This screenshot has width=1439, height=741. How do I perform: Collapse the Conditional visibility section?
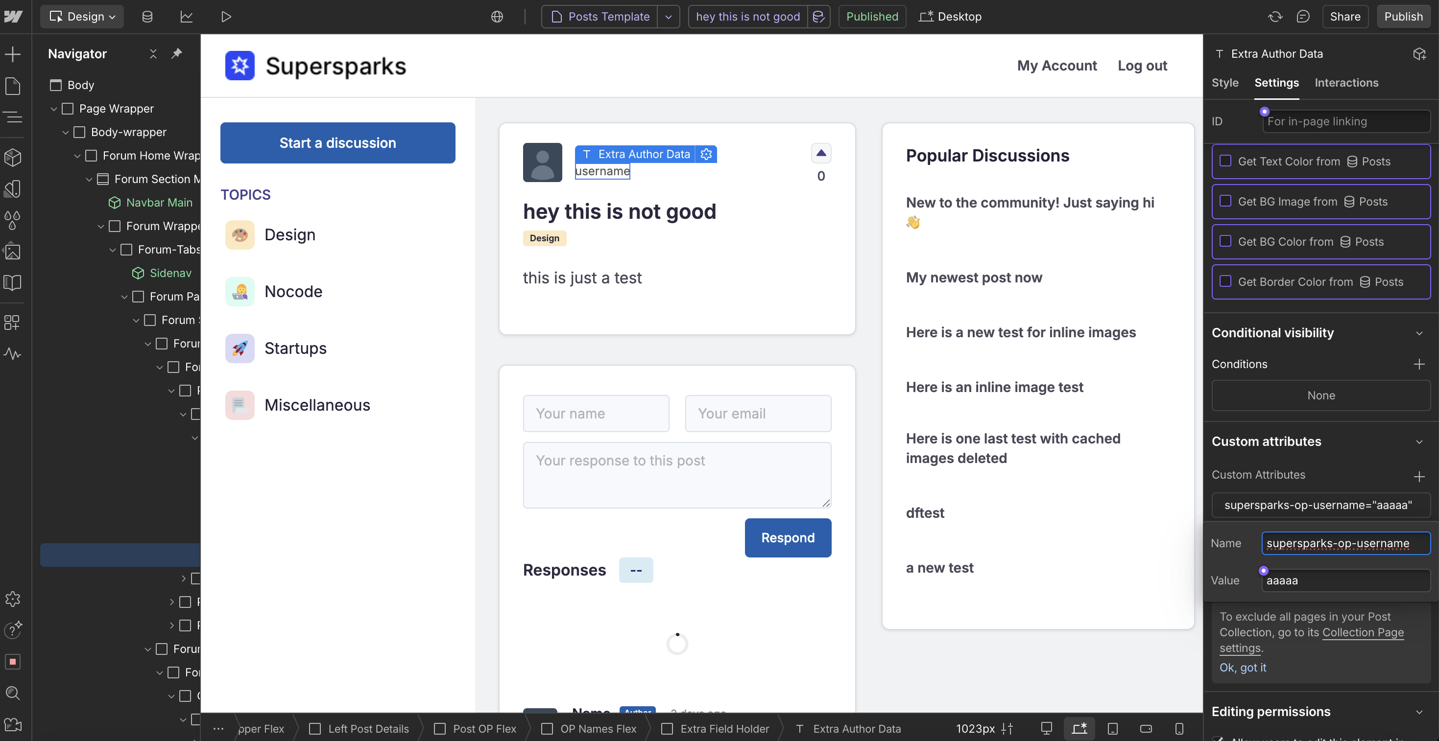[1419, 333]
